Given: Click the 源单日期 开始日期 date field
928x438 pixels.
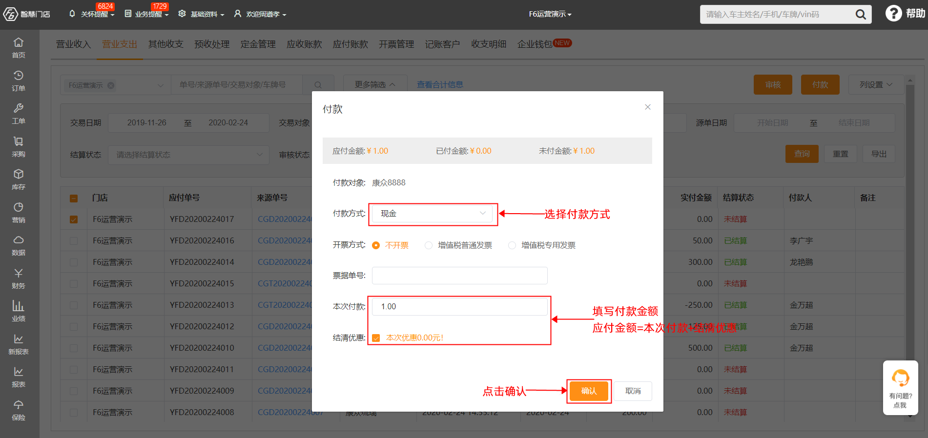Looking at the screenshot, I should tap(773, 123).
